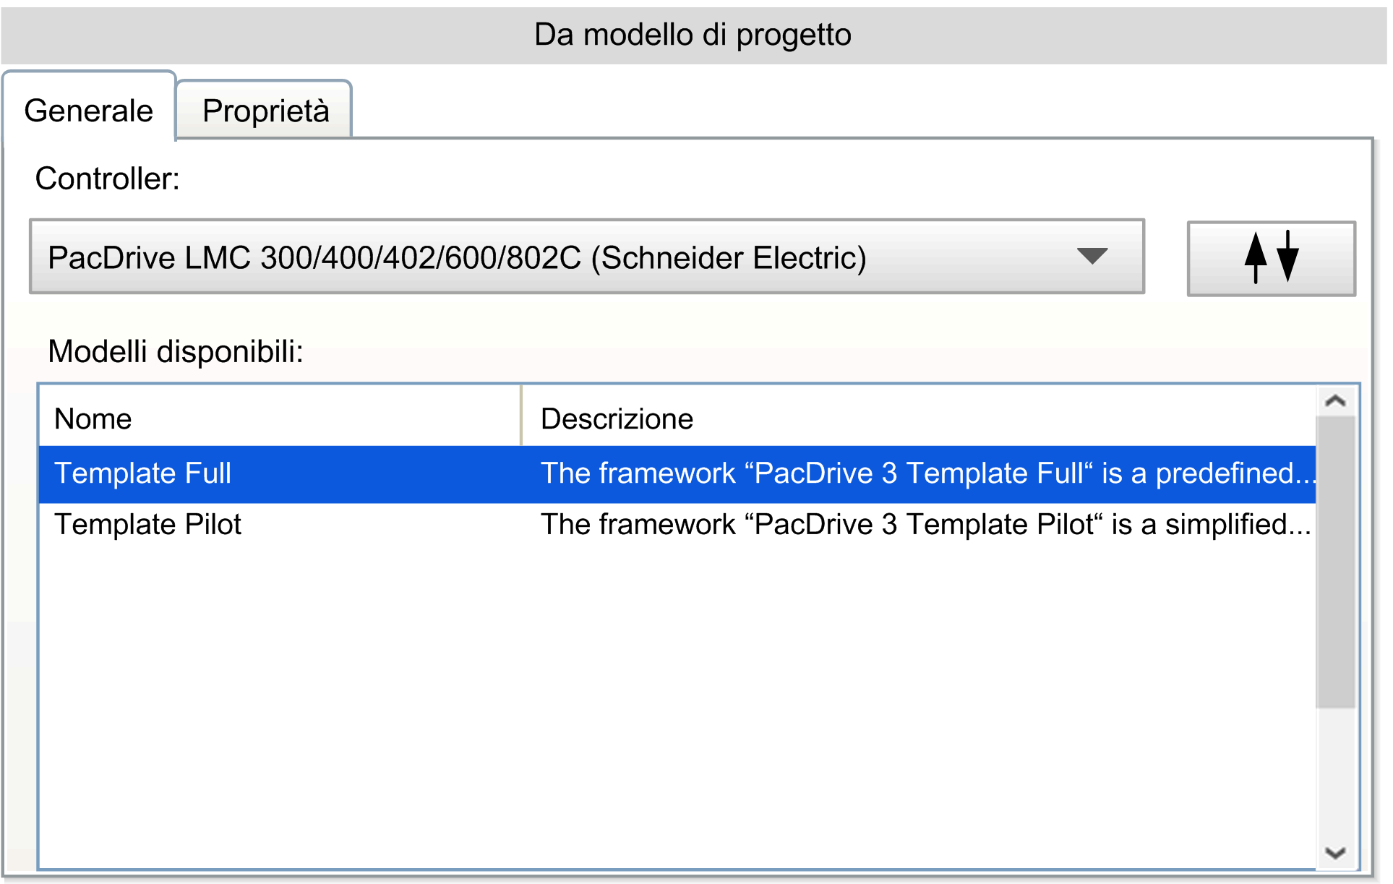Viewport: 1393px width, 884px height.
Task: Click the Controller dropdown arrow
Action: point(1092,256)
